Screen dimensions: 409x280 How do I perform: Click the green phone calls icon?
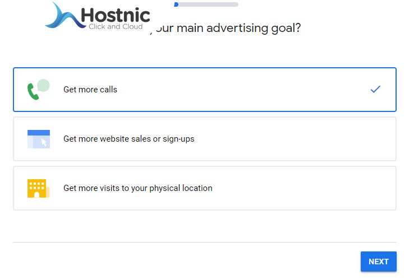coord(38,90)
